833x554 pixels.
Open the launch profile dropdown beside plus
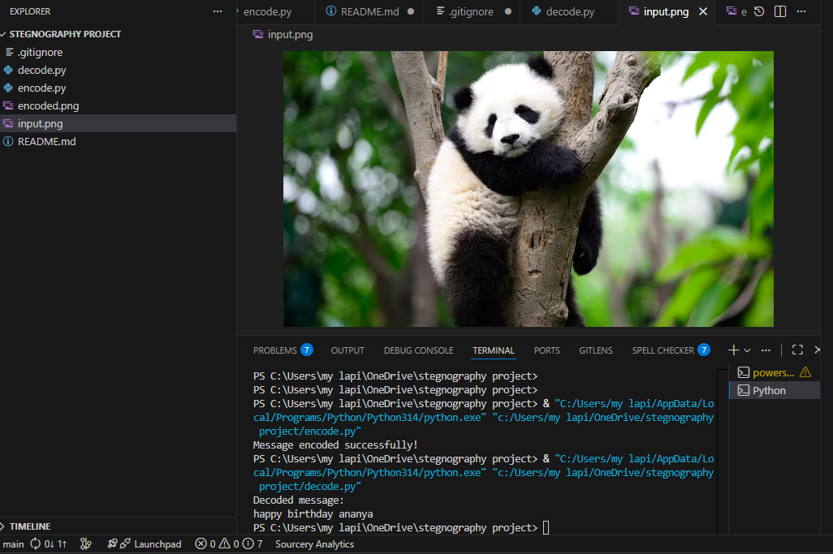(748, 350)
